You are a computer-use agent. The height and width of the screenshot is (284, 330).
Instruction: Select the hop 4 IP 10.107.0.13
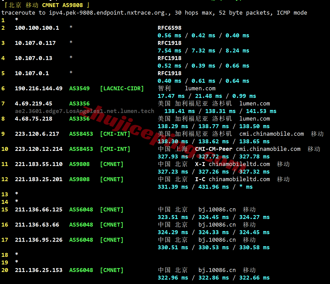[x=33, y=58]
